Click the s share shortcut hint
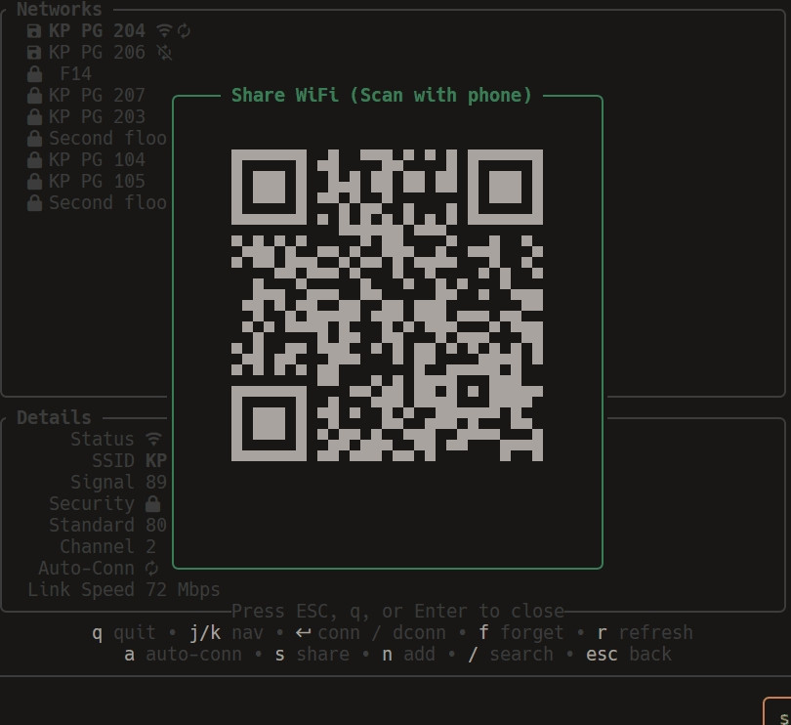 (312, 655)
